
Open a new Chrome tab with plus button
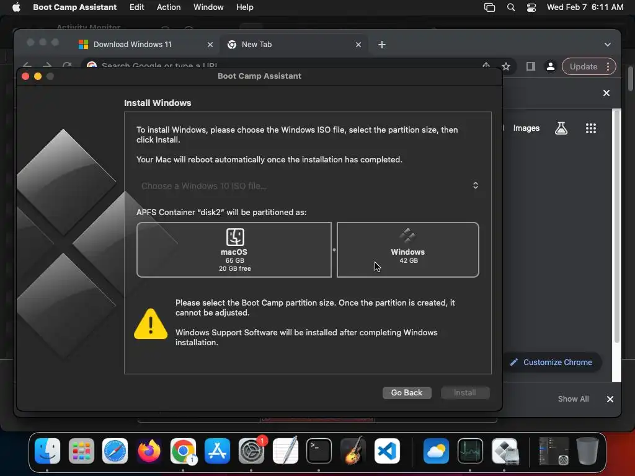[x=381, y=45]
